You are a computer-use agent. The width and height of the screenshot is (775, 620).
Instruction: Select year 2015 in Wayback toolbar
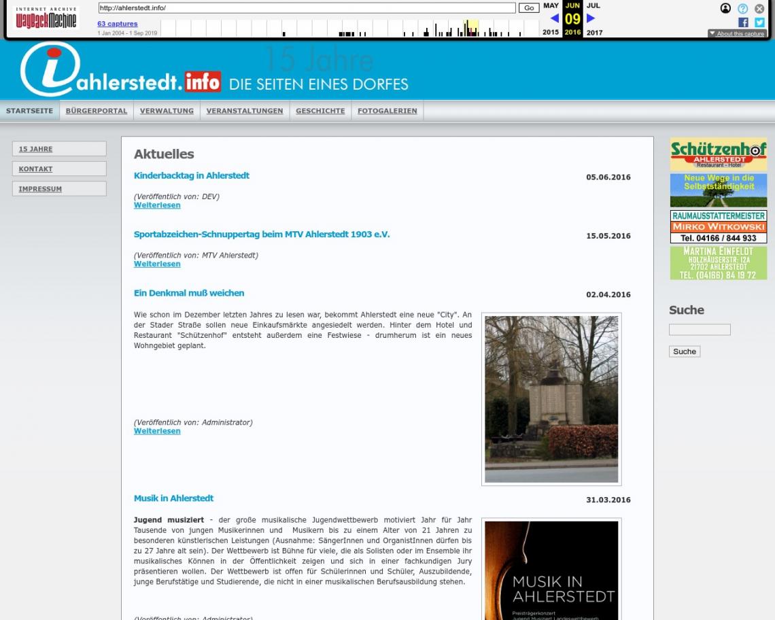pos(551,32)
